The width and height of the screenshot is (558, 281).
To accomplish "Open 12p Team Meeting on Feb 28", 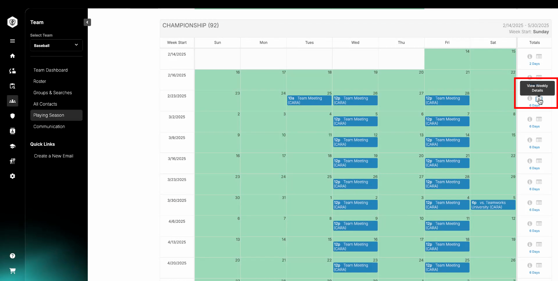I will [x=447, y=100].
